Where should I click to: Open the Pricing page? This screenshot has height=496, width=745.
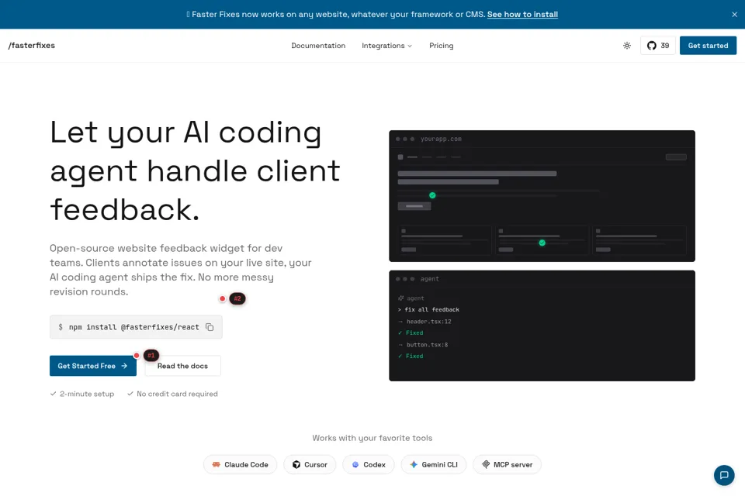[441, 46]
